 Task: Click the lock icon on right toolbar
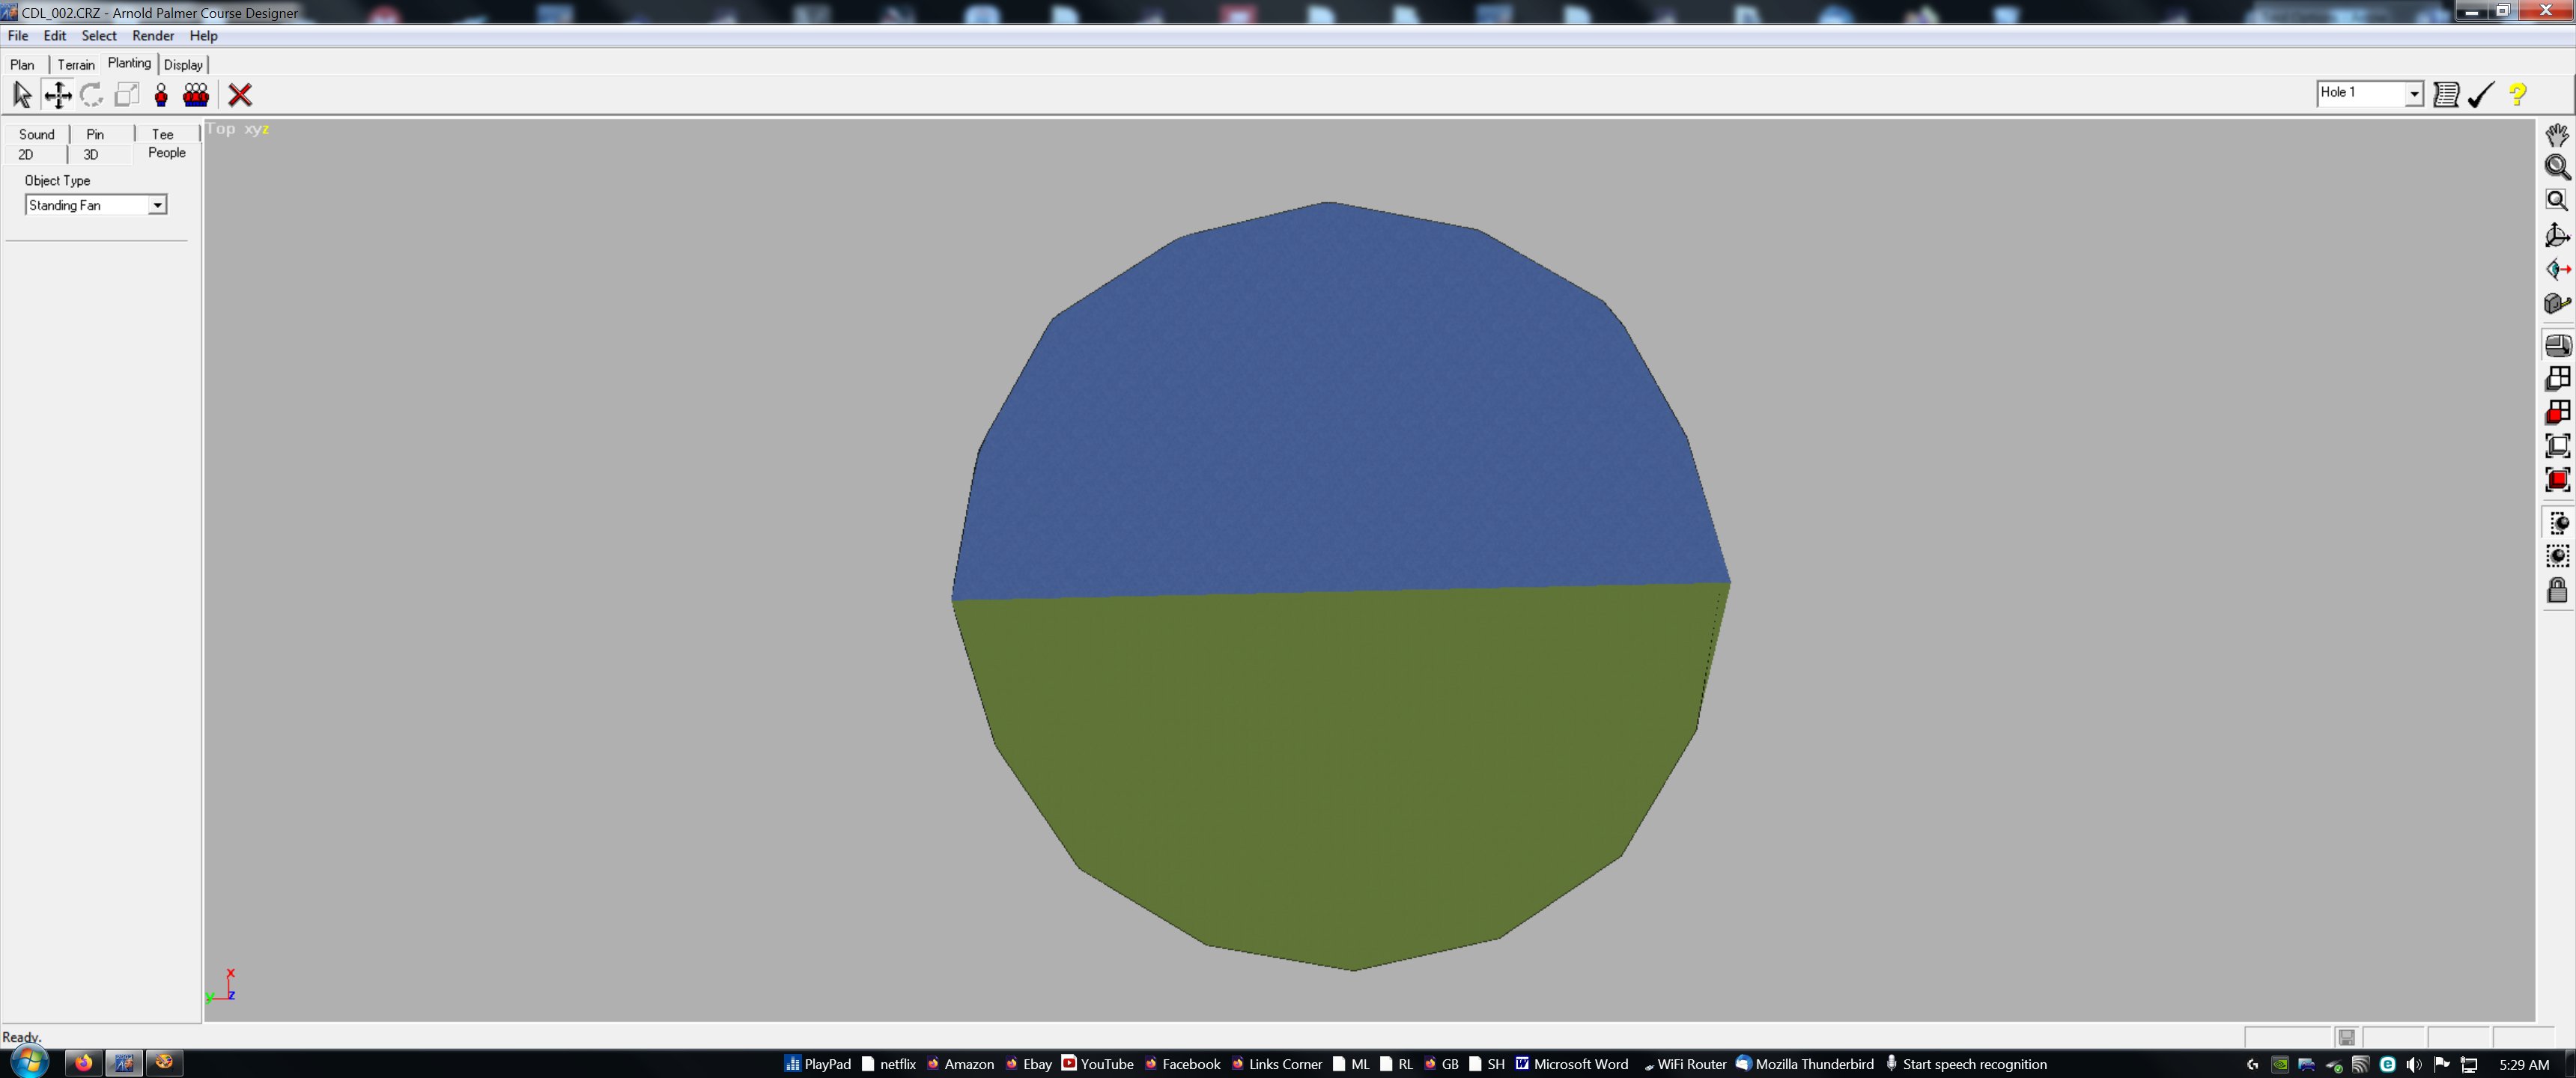click(x=2556, y=590)
